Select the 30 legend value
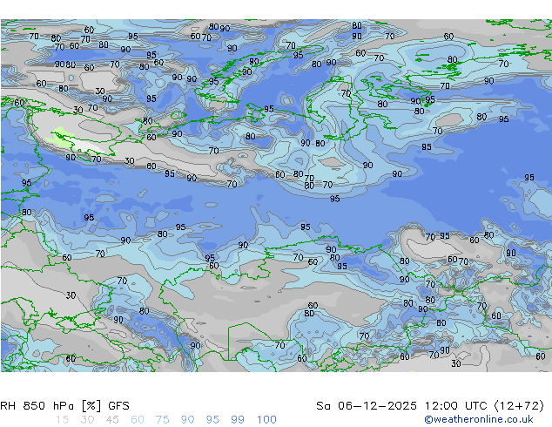The height and width of the screenshot is (427, 552). point(87,420)
